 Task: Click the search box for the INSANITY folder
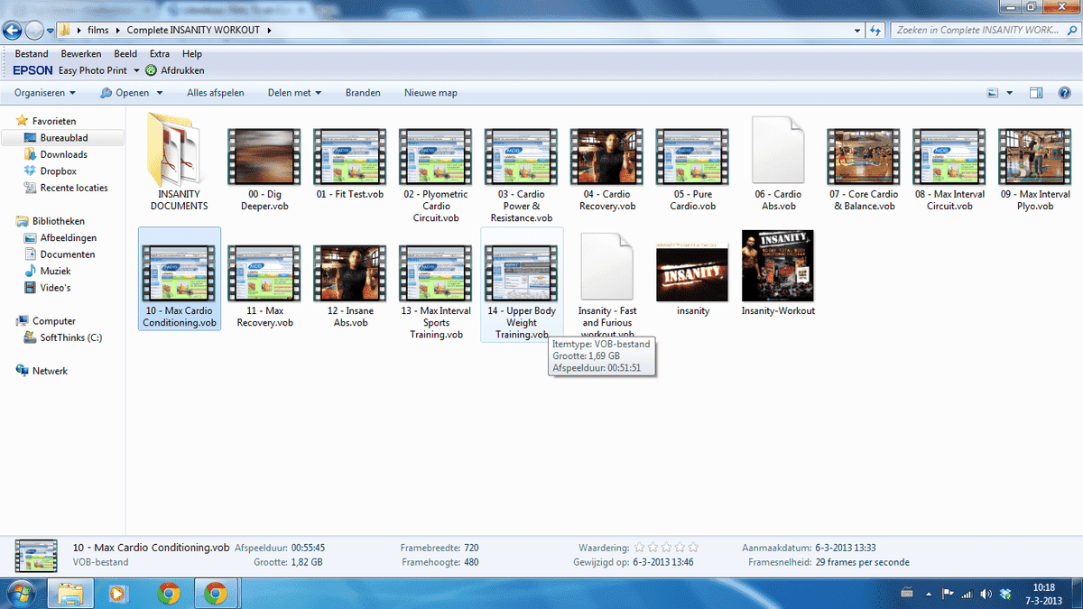coord(979,30)
